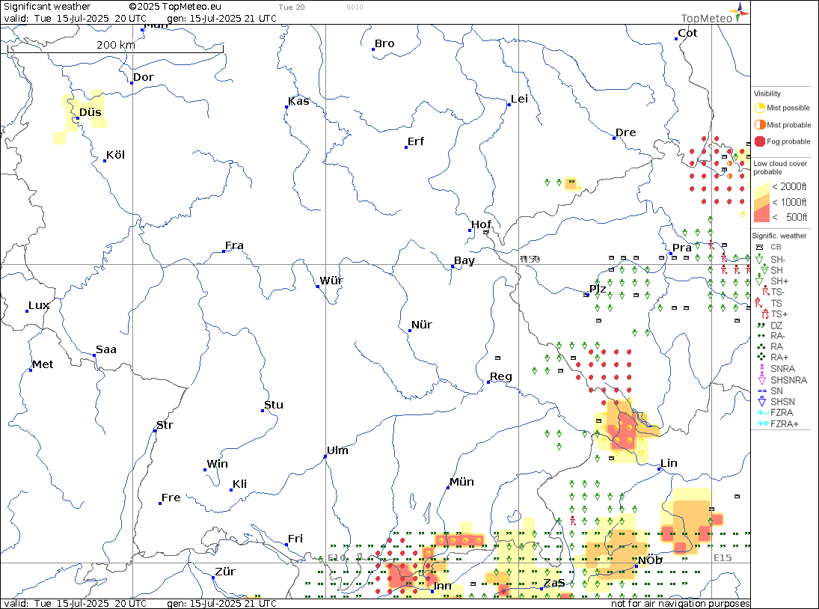
Task: Click the Bay city label
Action: [x=464, y=260]
